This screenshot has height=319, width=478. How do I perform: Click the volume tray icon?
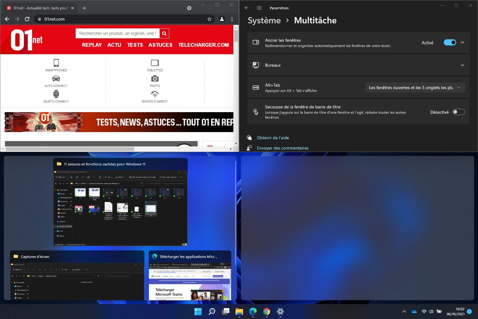click(x=431, y=312)
